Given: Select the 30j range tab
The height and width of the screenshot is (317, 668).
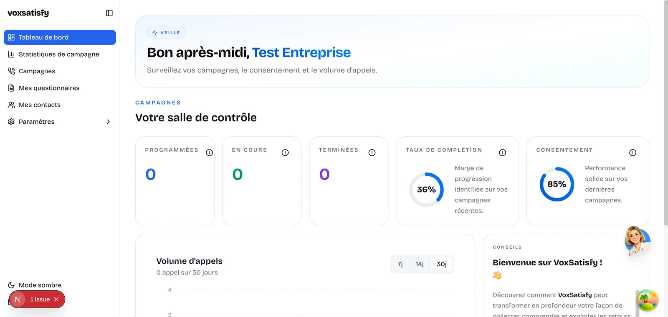Looking at the screenshot, I should [x=442, y=264].
